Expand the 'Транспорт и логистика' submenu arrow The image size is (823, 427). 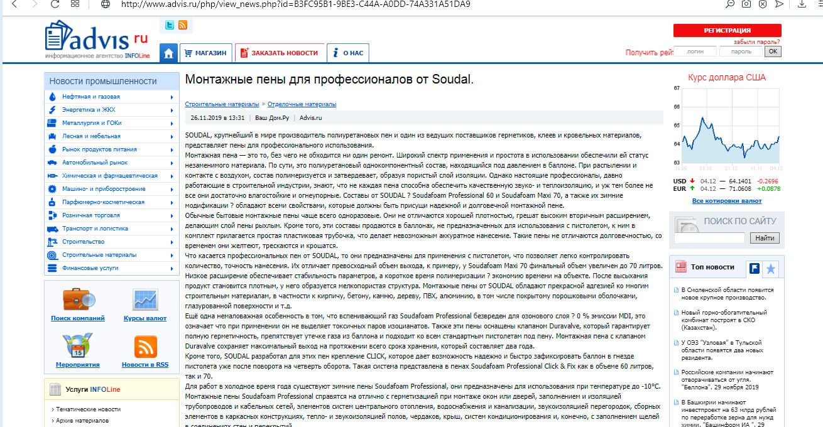click(172, 229)
